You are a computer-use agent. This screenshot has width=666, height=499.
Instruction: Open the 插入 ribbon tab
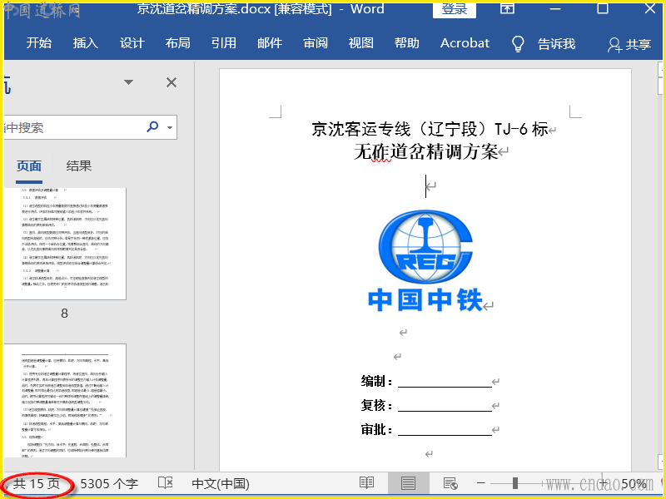click(x=85, y=43)
